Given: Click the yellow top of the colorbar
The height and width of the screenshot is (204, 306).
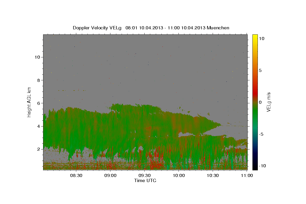Looking at the screenshot, I should point(255,37).
